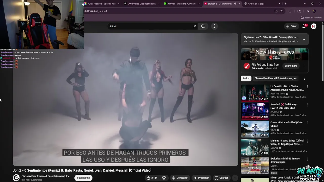The width and height of the screenshot is (324, 182).
Task: Open more actions menu below the video
Action: click(235, 178)
